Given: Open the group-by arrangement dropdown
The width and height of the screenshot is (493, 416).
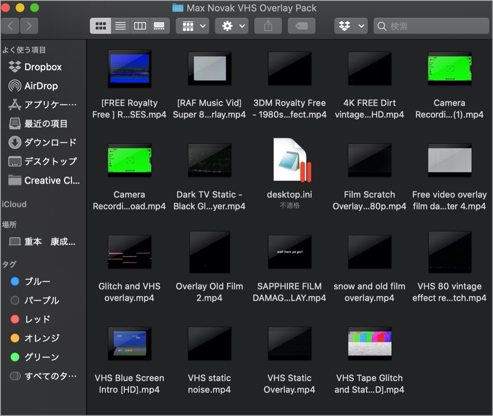Looking at the screenshot, I should (193, 26).
